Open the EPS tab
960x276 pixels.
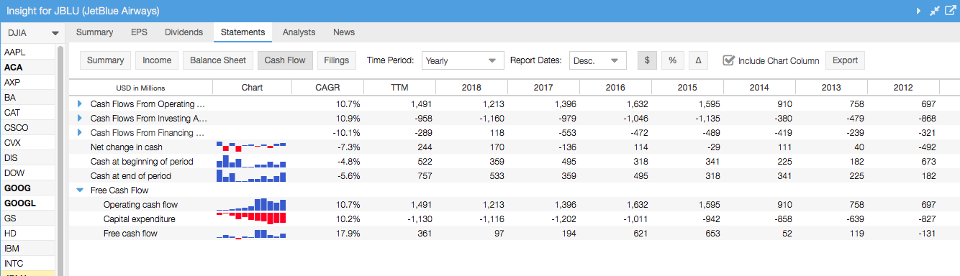(x=139, y=32)
